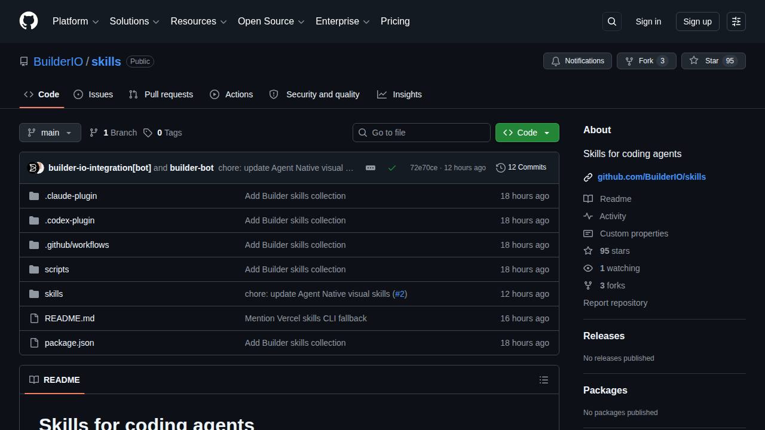765x430 pixels.
Task: Open the Pull requests tab
Action: coord(161,94)
